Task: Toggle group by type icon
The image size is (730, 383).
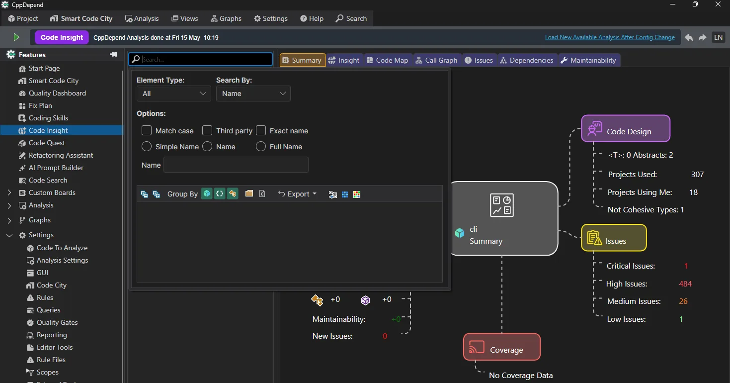Action: (233, 193)
